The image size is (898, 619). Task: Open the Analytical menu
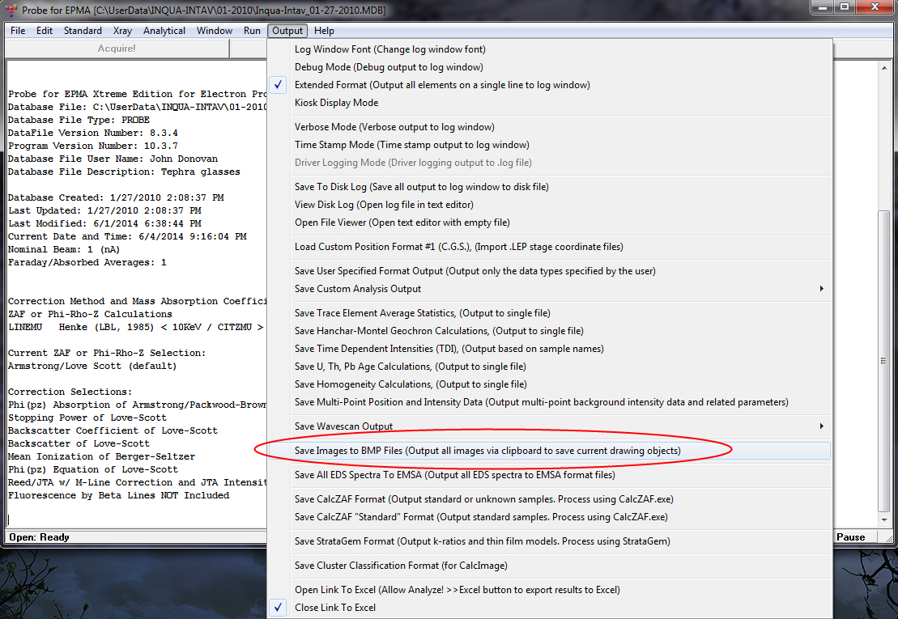[x=164, y=31]
